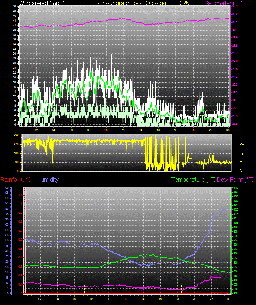Click the 28.8 barometer axis value
The height and width of the screenshot is (305, 256).
[x=235, y=124]
